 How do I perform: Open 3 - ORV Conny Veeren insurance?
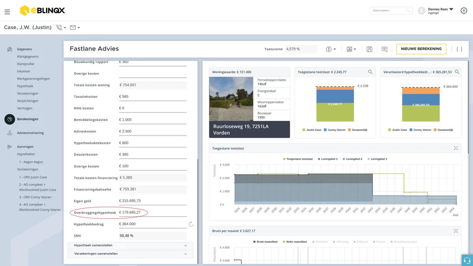pos(35,197)
